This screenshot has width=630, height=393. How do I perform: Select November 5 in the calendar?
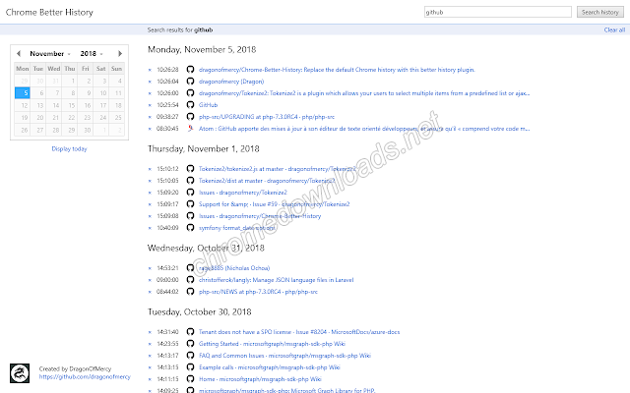point(22,93)
